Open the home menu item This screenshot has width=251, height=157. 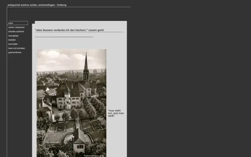coord(18,23)
